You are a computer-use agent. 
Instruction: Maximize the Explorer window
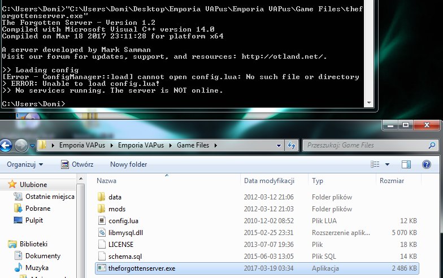(x=406, y=125)
